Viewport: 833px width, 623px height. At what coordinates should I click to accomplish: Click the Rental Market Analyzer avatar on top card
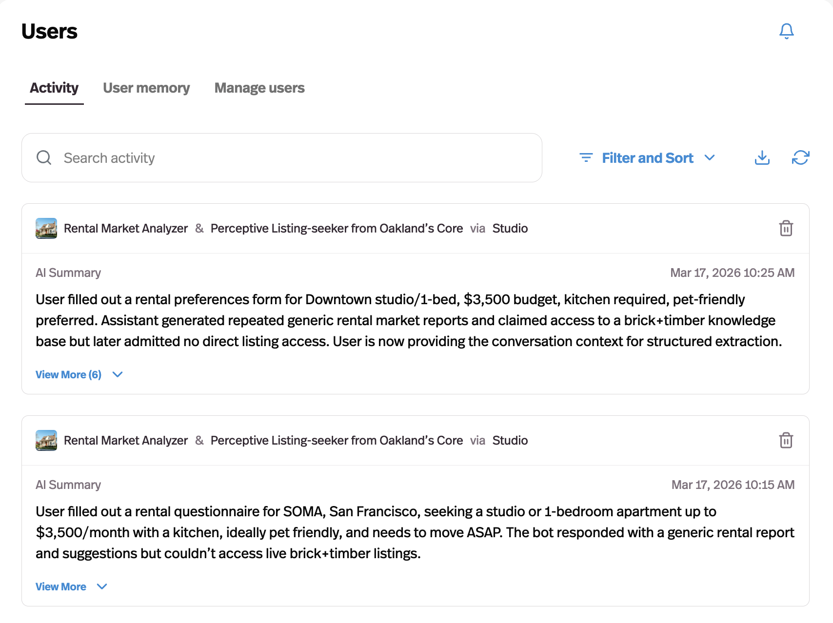point(46,228)
